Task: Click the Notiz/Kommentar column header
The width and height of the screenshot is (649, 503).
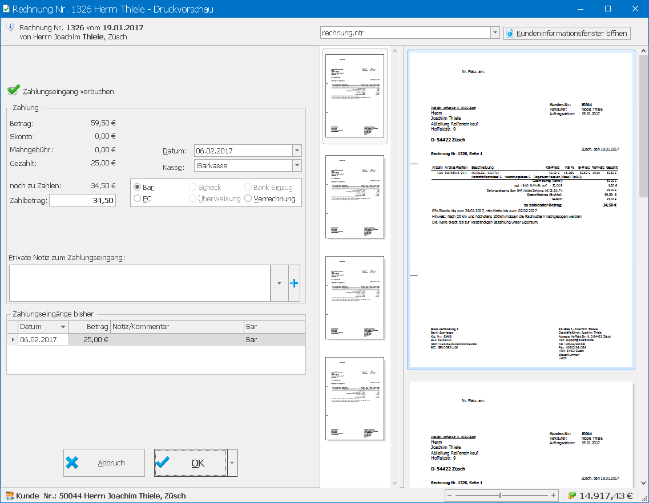Action: 177,327
